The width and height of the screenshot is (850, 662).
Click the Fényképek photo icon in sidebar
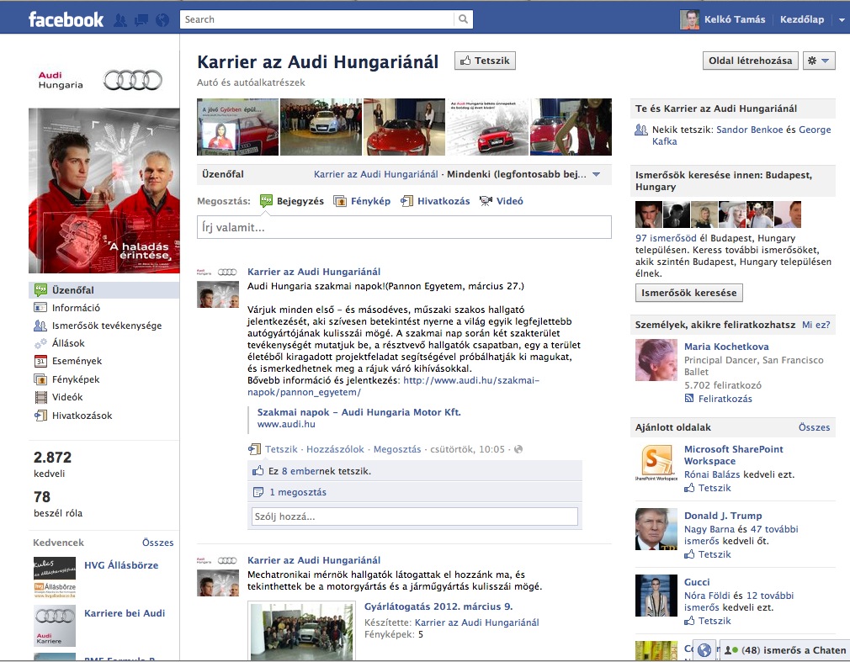(40, 379)
